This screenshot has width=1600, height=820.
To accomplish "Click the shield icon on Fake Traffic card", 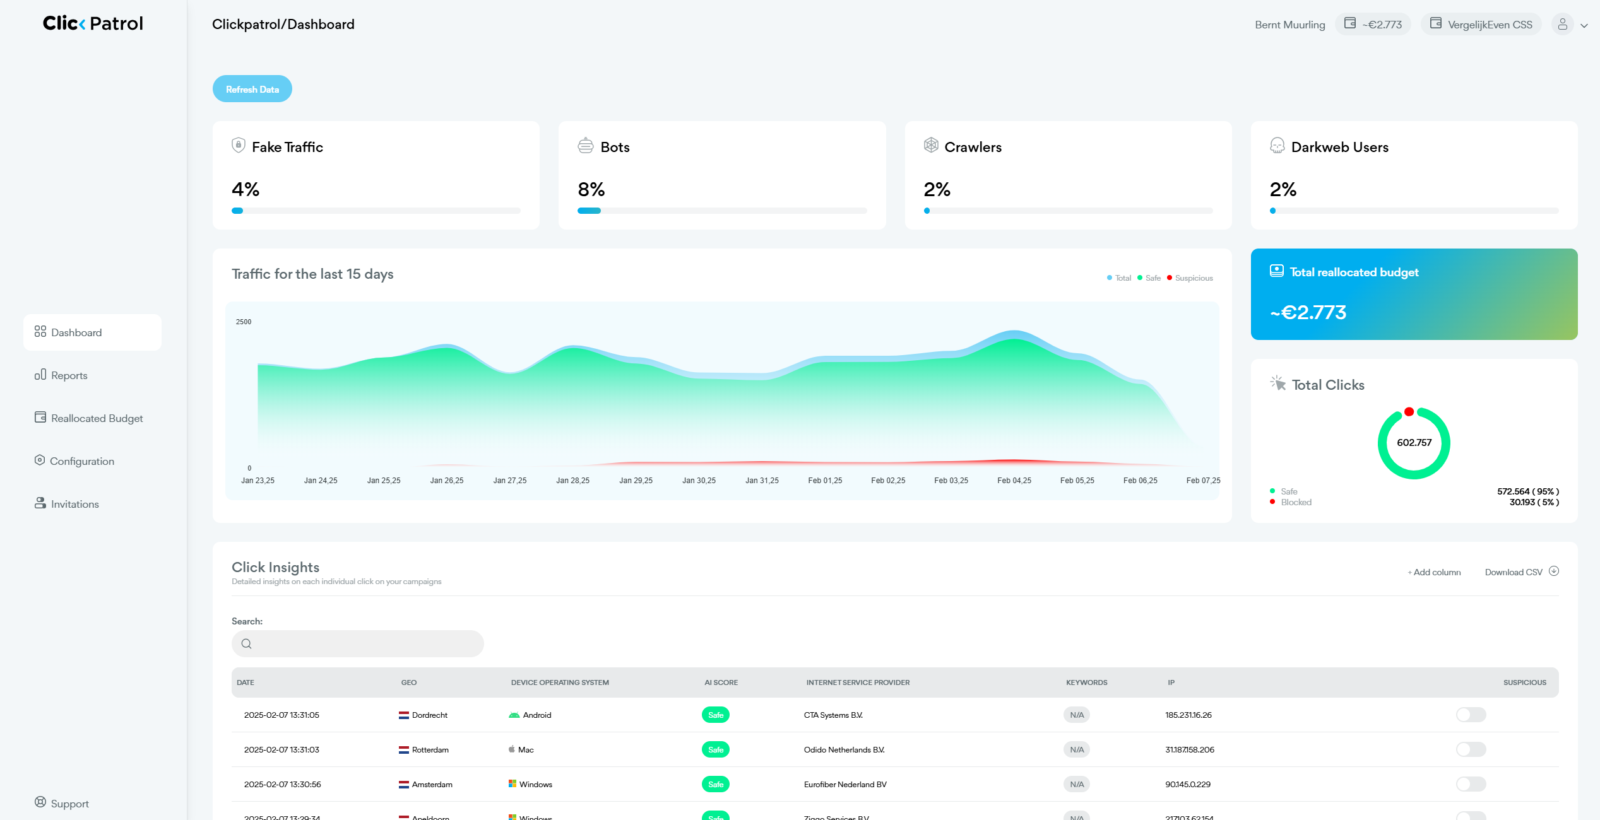I will (x=237, y=146).
